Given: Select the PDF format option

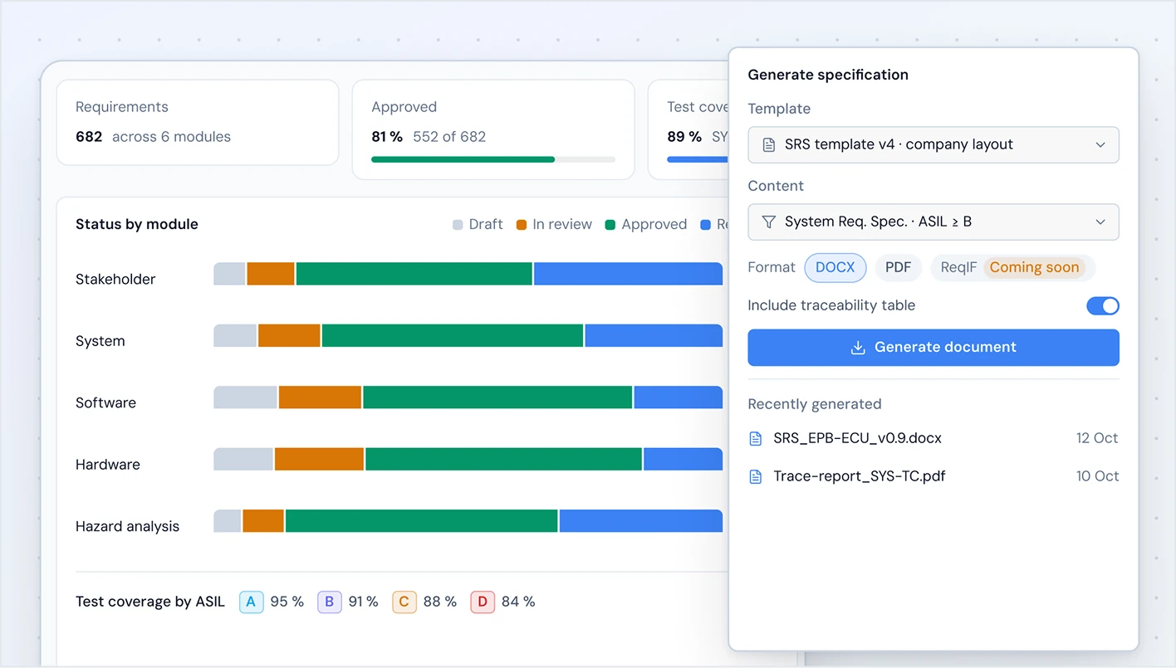Looking at the screenshot, I should click(x=898, y=267).
